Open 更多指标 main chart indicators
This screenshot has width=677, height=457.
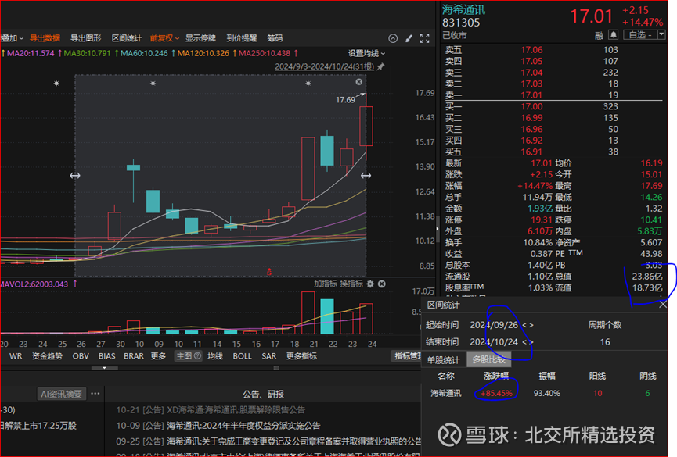point(301,356)
